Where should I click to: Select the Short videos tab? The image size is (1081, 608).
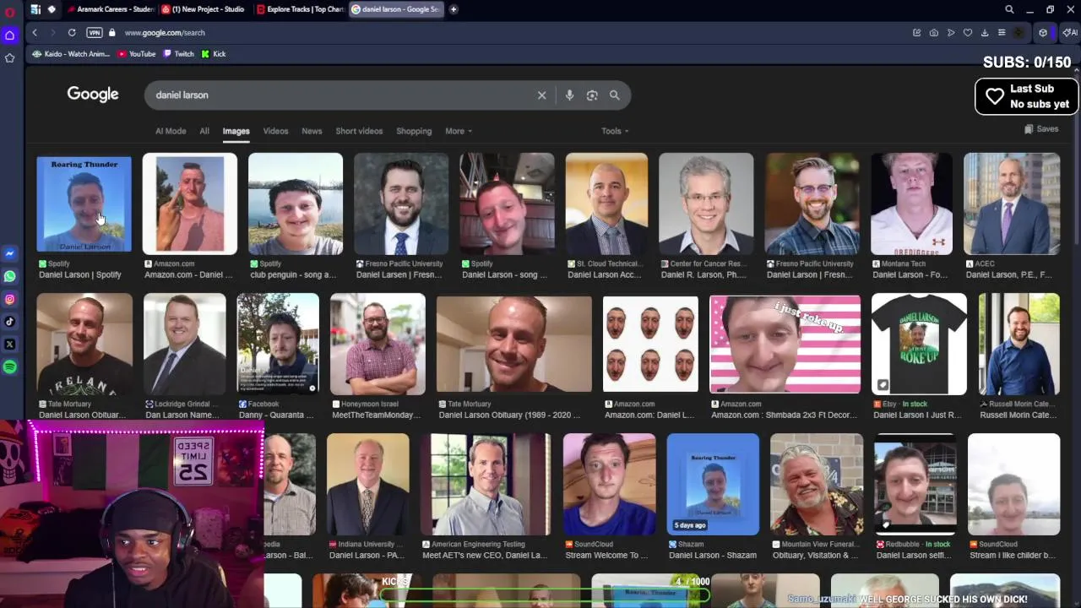(359, 131)
